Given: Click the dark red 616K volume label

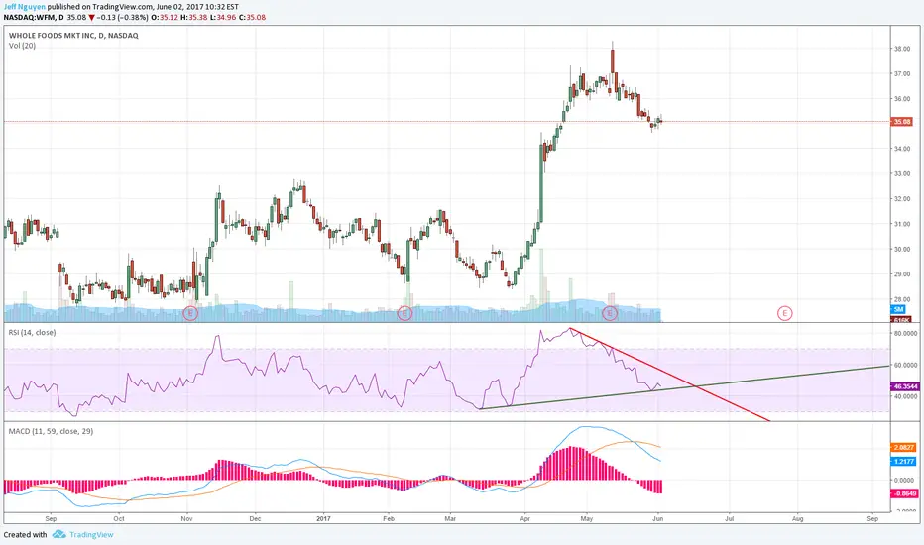Looking at the screenshot, I should 901,320.
